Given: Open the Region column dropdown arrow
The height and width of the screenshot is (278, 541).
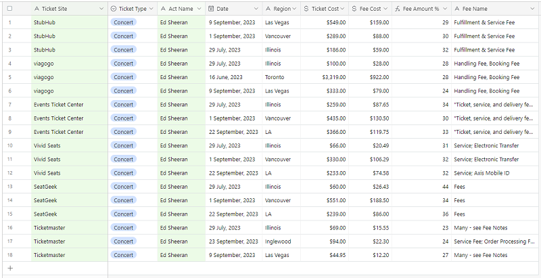Looking at the screenshot, I should pyautogui.click(x=294, y=9).
